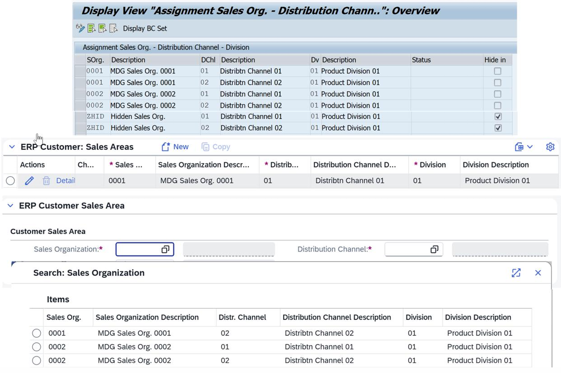Open Distribution Channel value help icon
561x373 pixels.
tap(434, 249)
